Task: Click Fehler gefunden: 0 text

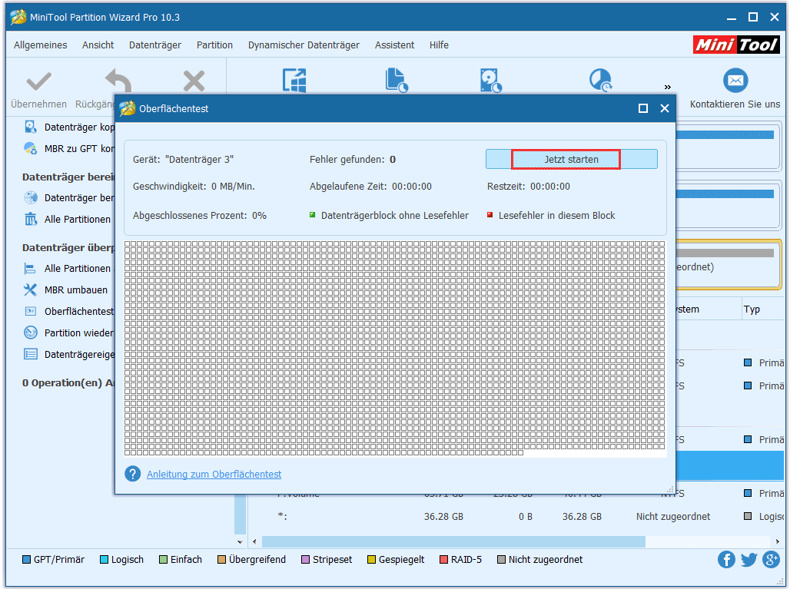Action: coord(352,159)
